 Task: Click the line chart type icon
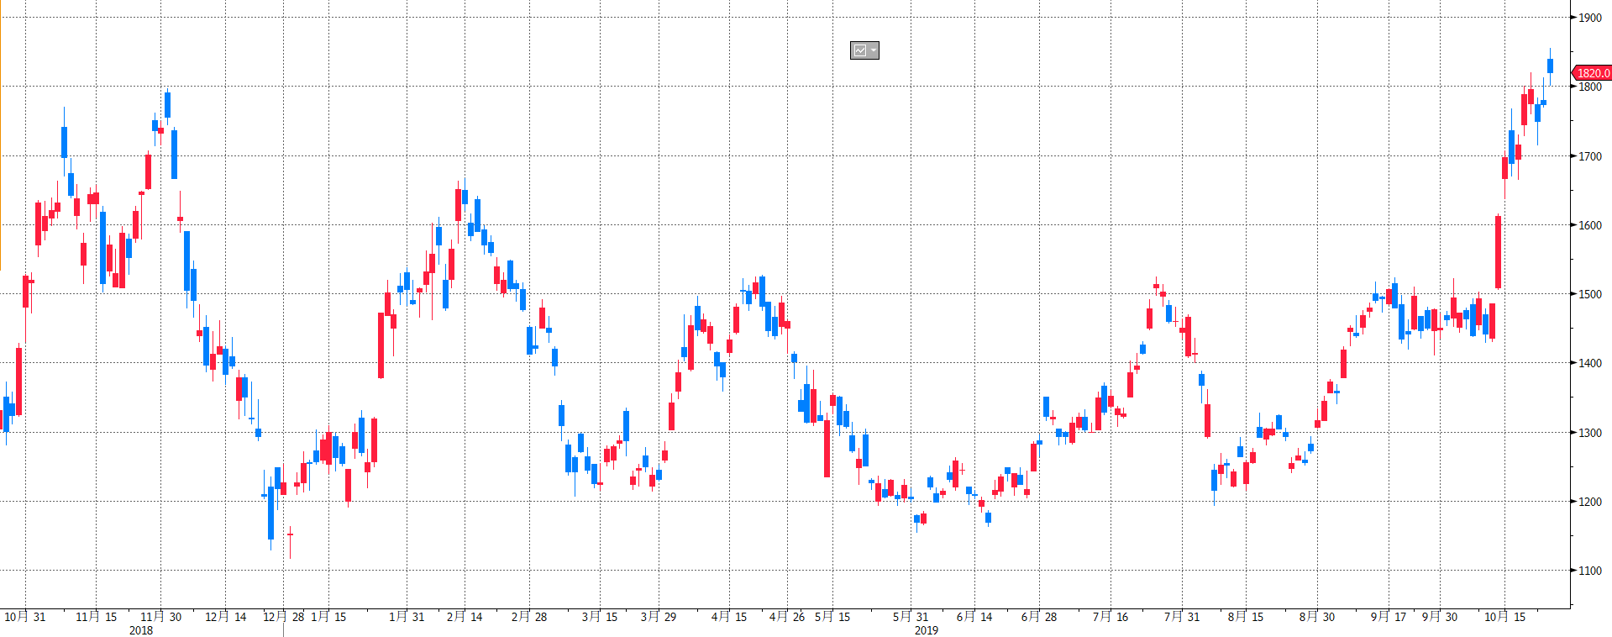click(x=860, y=51)
